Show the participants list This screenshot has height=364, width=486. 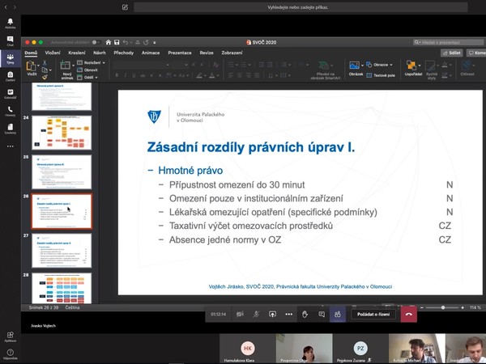point(337,314)
